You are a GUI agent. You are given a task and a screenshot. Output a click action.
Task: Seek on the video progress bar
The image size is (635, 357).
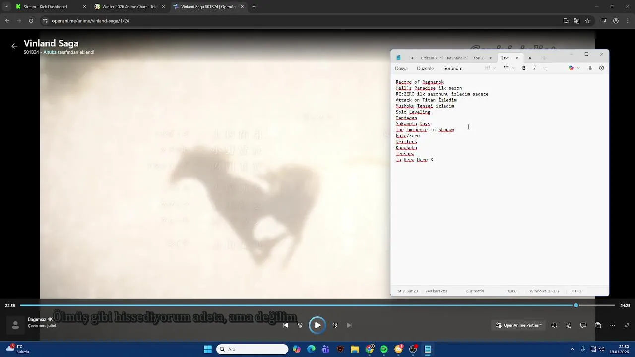(317, 305)
